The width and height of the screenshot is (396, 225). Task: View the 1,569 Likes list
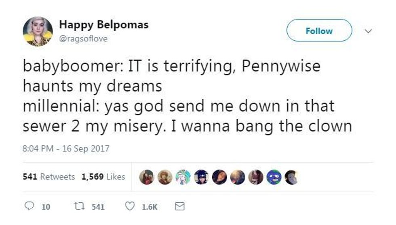point(103,177)
